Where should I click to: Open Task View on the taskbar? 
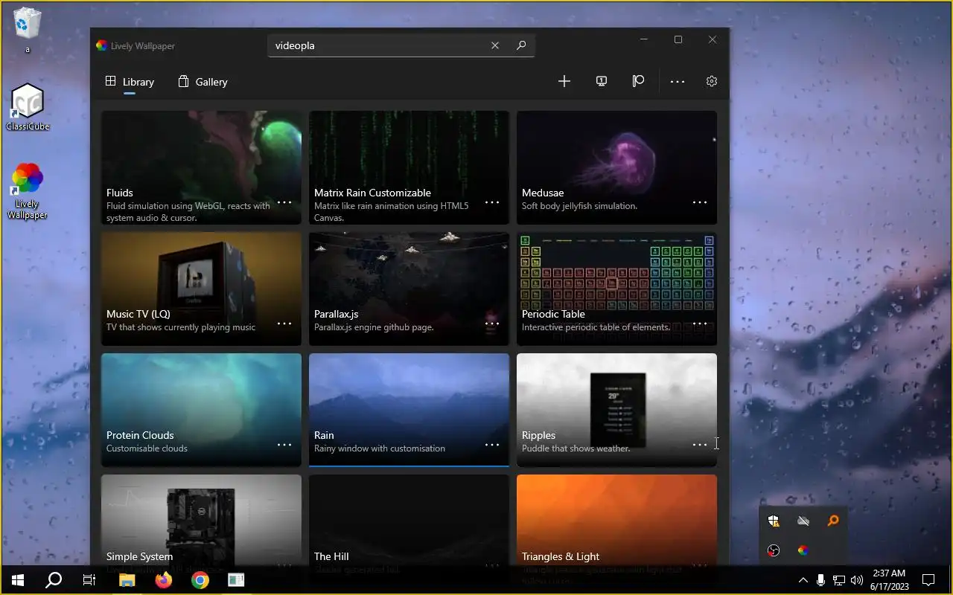(x=89, y=580)
